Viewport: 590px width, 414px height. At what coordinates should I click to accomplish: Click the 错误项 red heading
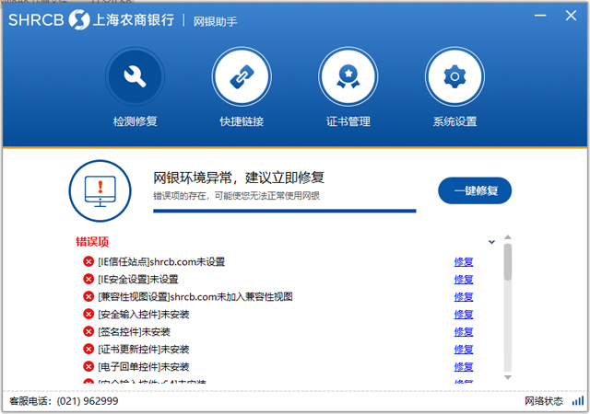click(x=92, y=242)
